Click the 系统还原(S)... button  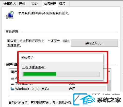pos(94,43)
